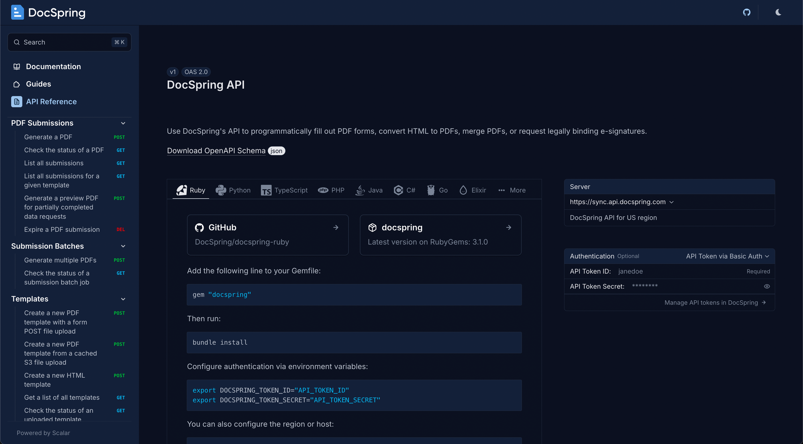803x444 pixels.
Task: Click the API Token Secret field
Action: tap(669, 287)
